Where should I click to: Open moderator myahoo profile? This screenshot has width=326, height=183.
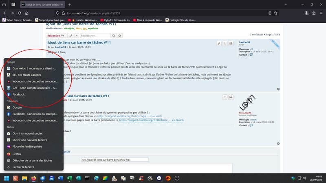point(93,28)
